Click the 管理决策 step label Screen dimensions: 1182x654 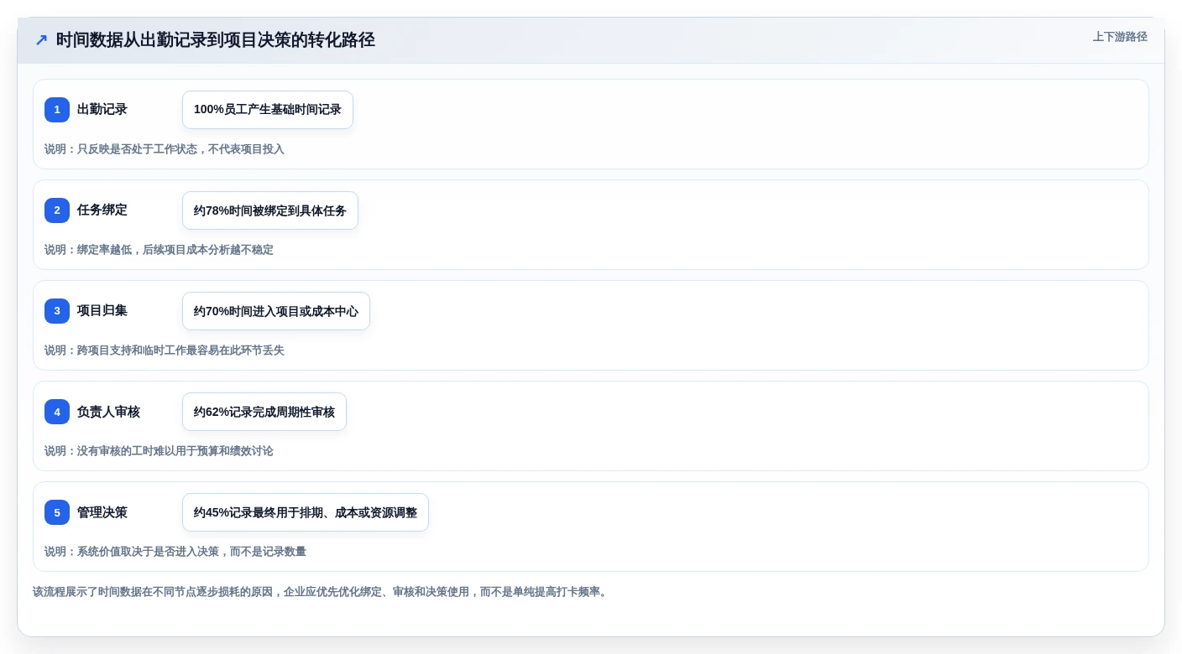click(102, 512)
